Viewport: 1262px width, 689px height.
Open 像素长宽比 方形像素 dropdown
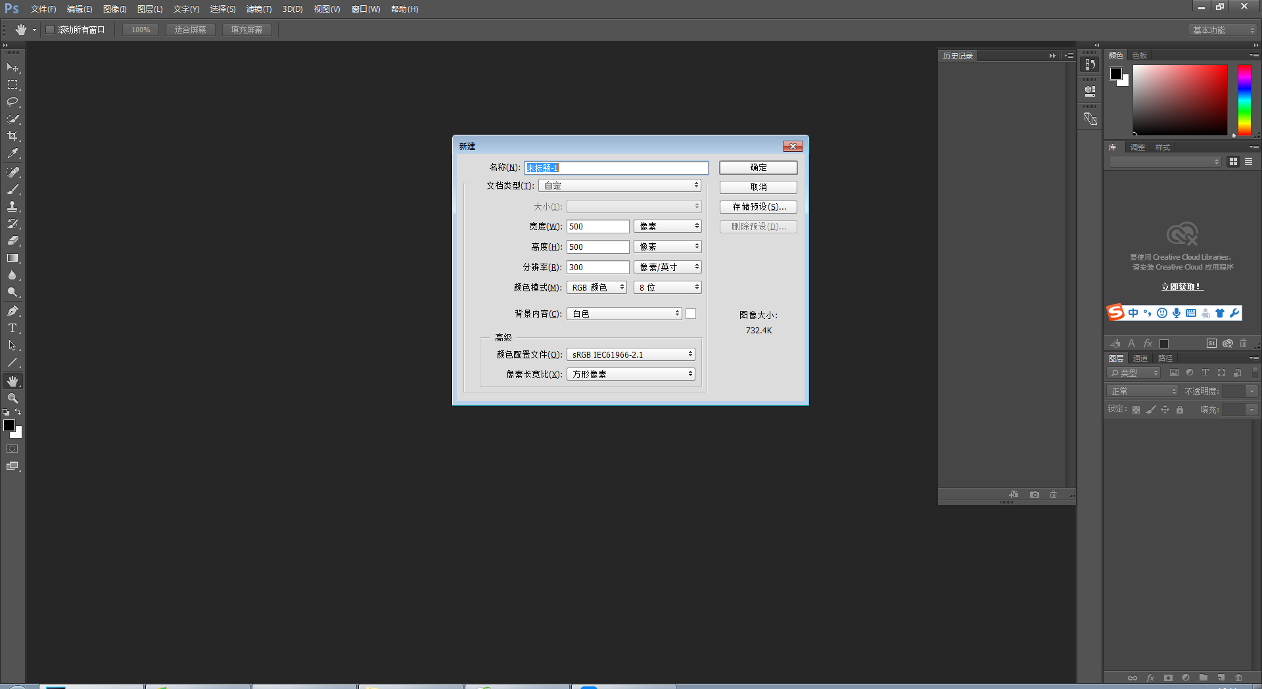point(631,374)
